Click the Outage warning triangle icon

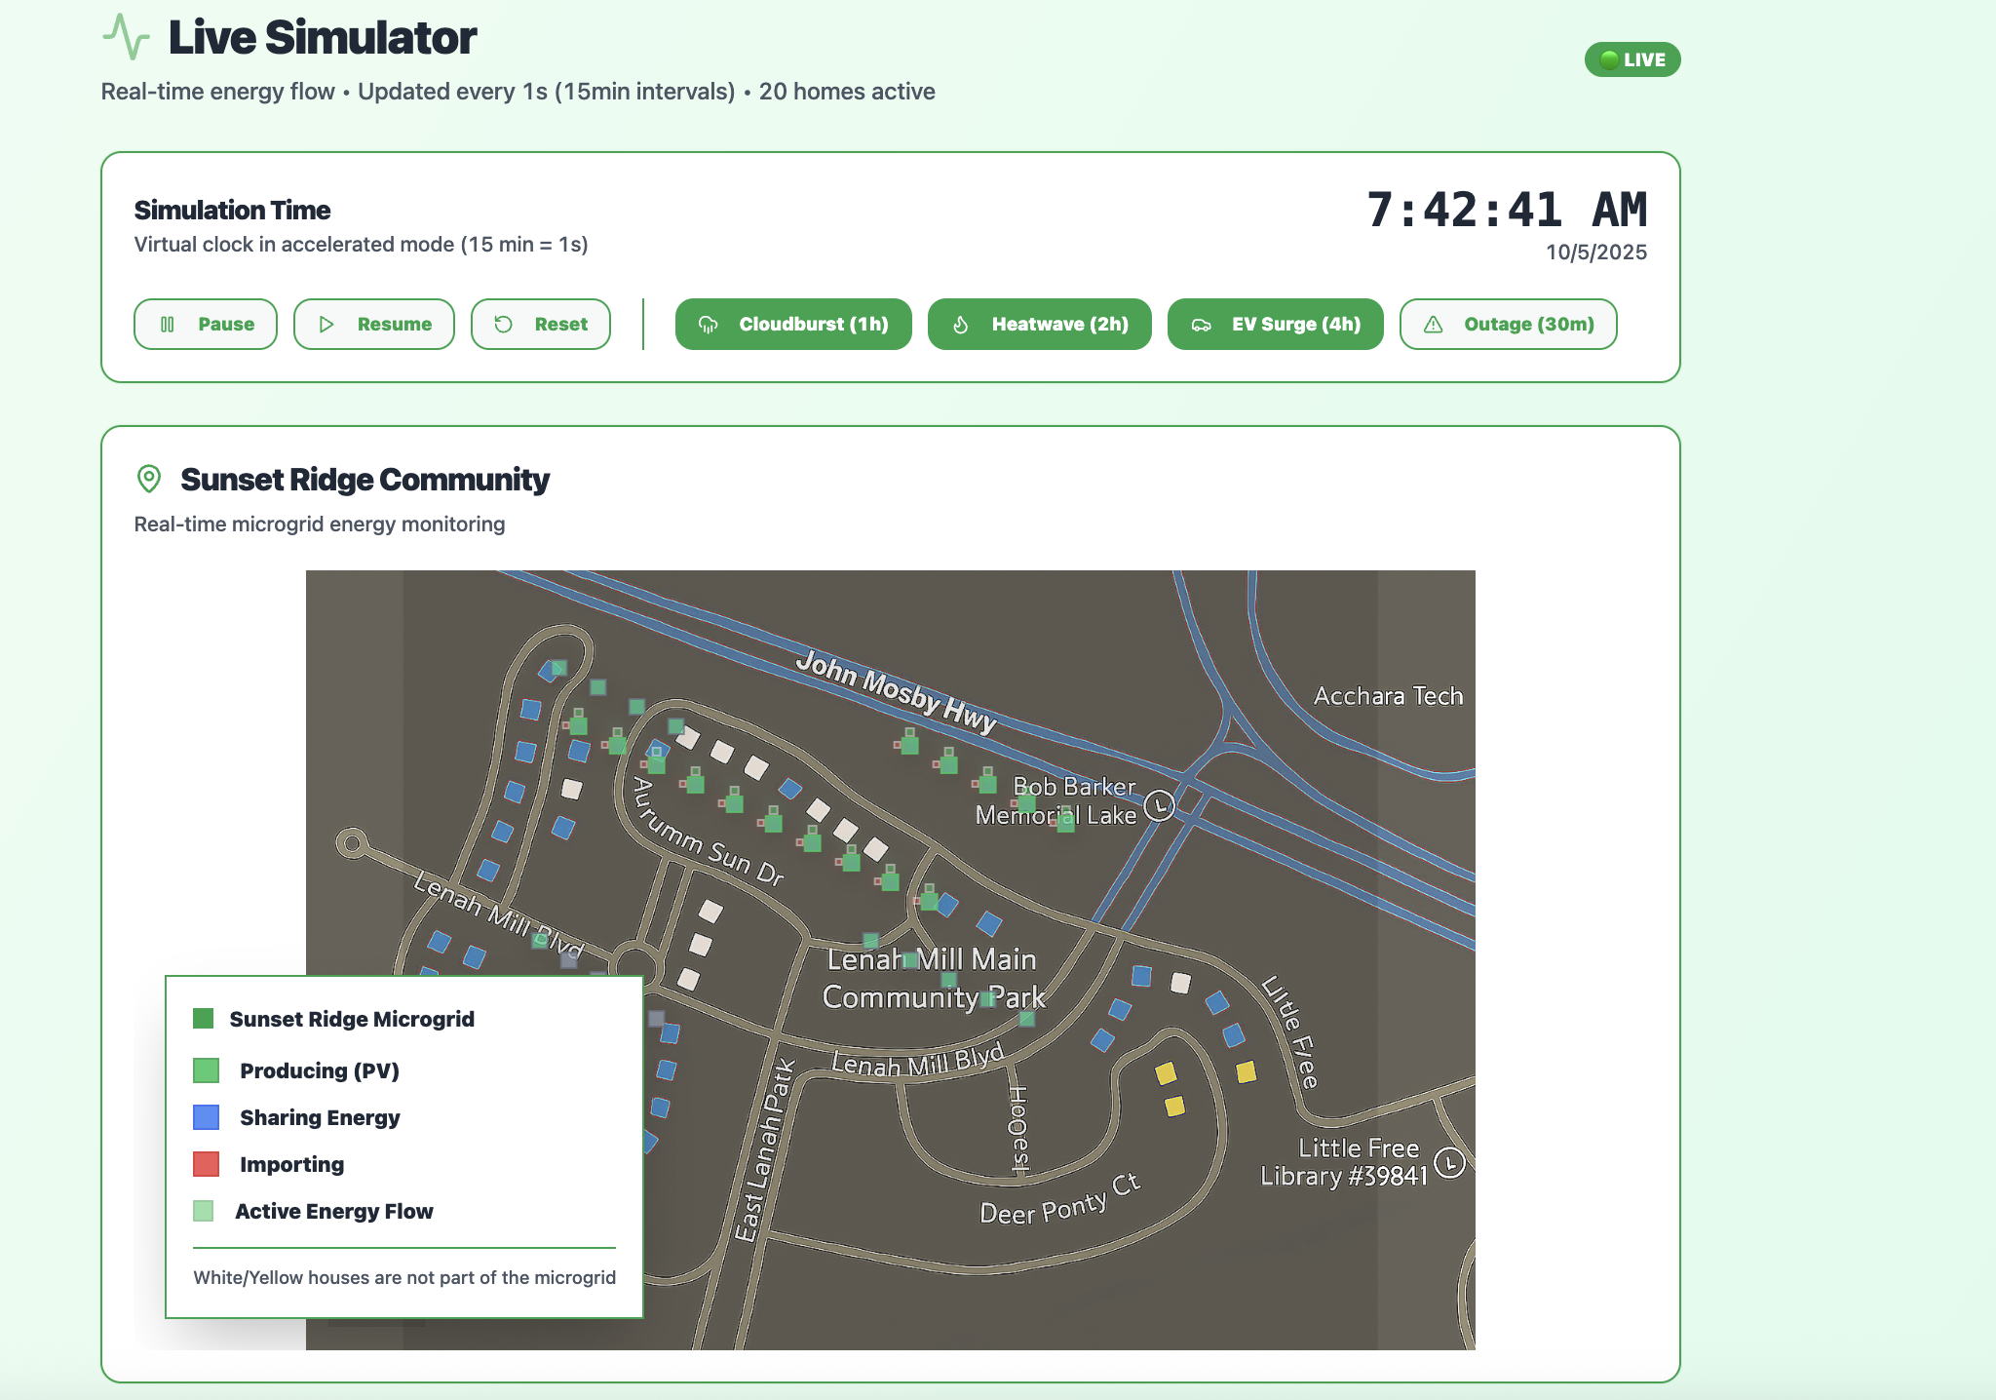pyautogui.click(x=1434, y=325)
